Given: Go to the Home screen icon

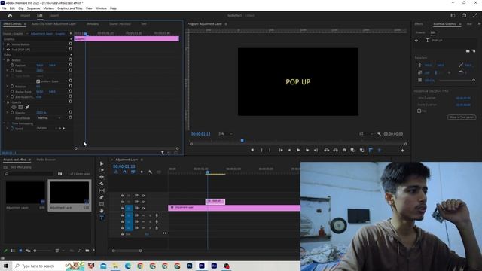Looking at the screenshot, I should [10, 15].
